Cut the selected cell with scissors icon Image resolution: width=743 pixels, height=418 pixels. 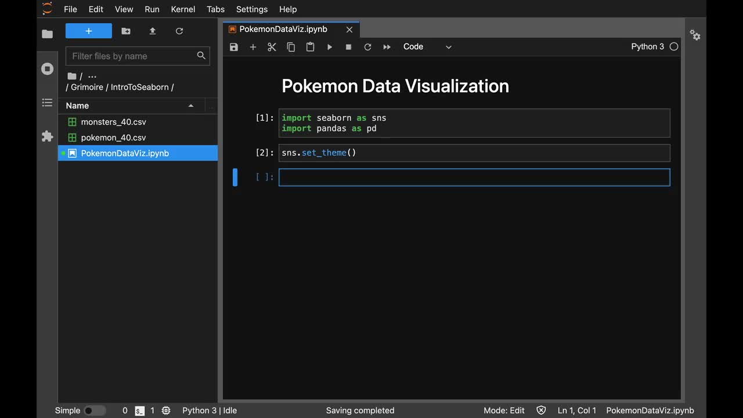(272, 47)
